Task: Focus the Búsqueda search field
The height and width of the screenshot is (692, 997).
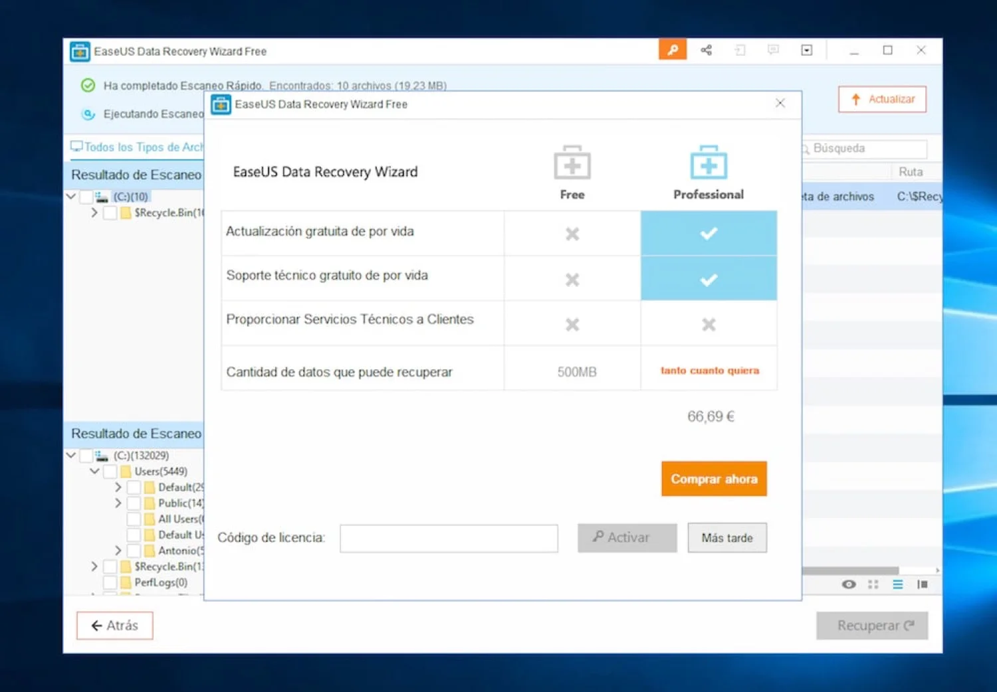Action: click(864, 148)
